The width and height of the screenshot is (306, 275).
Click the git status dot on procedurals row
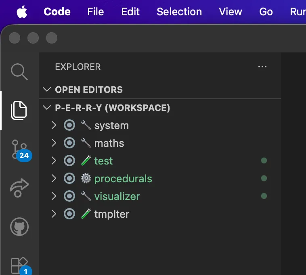tap(264, 178)
